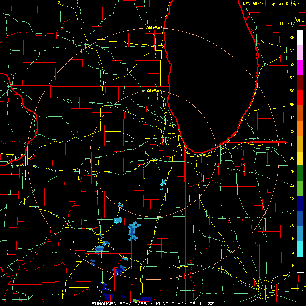306x306 pixels.
Task: Click the cyan echo cell inside 50 NMI ring
Action: (x=163, y=182)
